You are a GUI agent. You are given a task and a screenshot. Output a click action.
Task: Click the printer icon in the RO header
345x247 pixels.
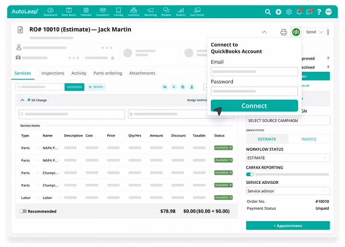[x=284, y=32]
